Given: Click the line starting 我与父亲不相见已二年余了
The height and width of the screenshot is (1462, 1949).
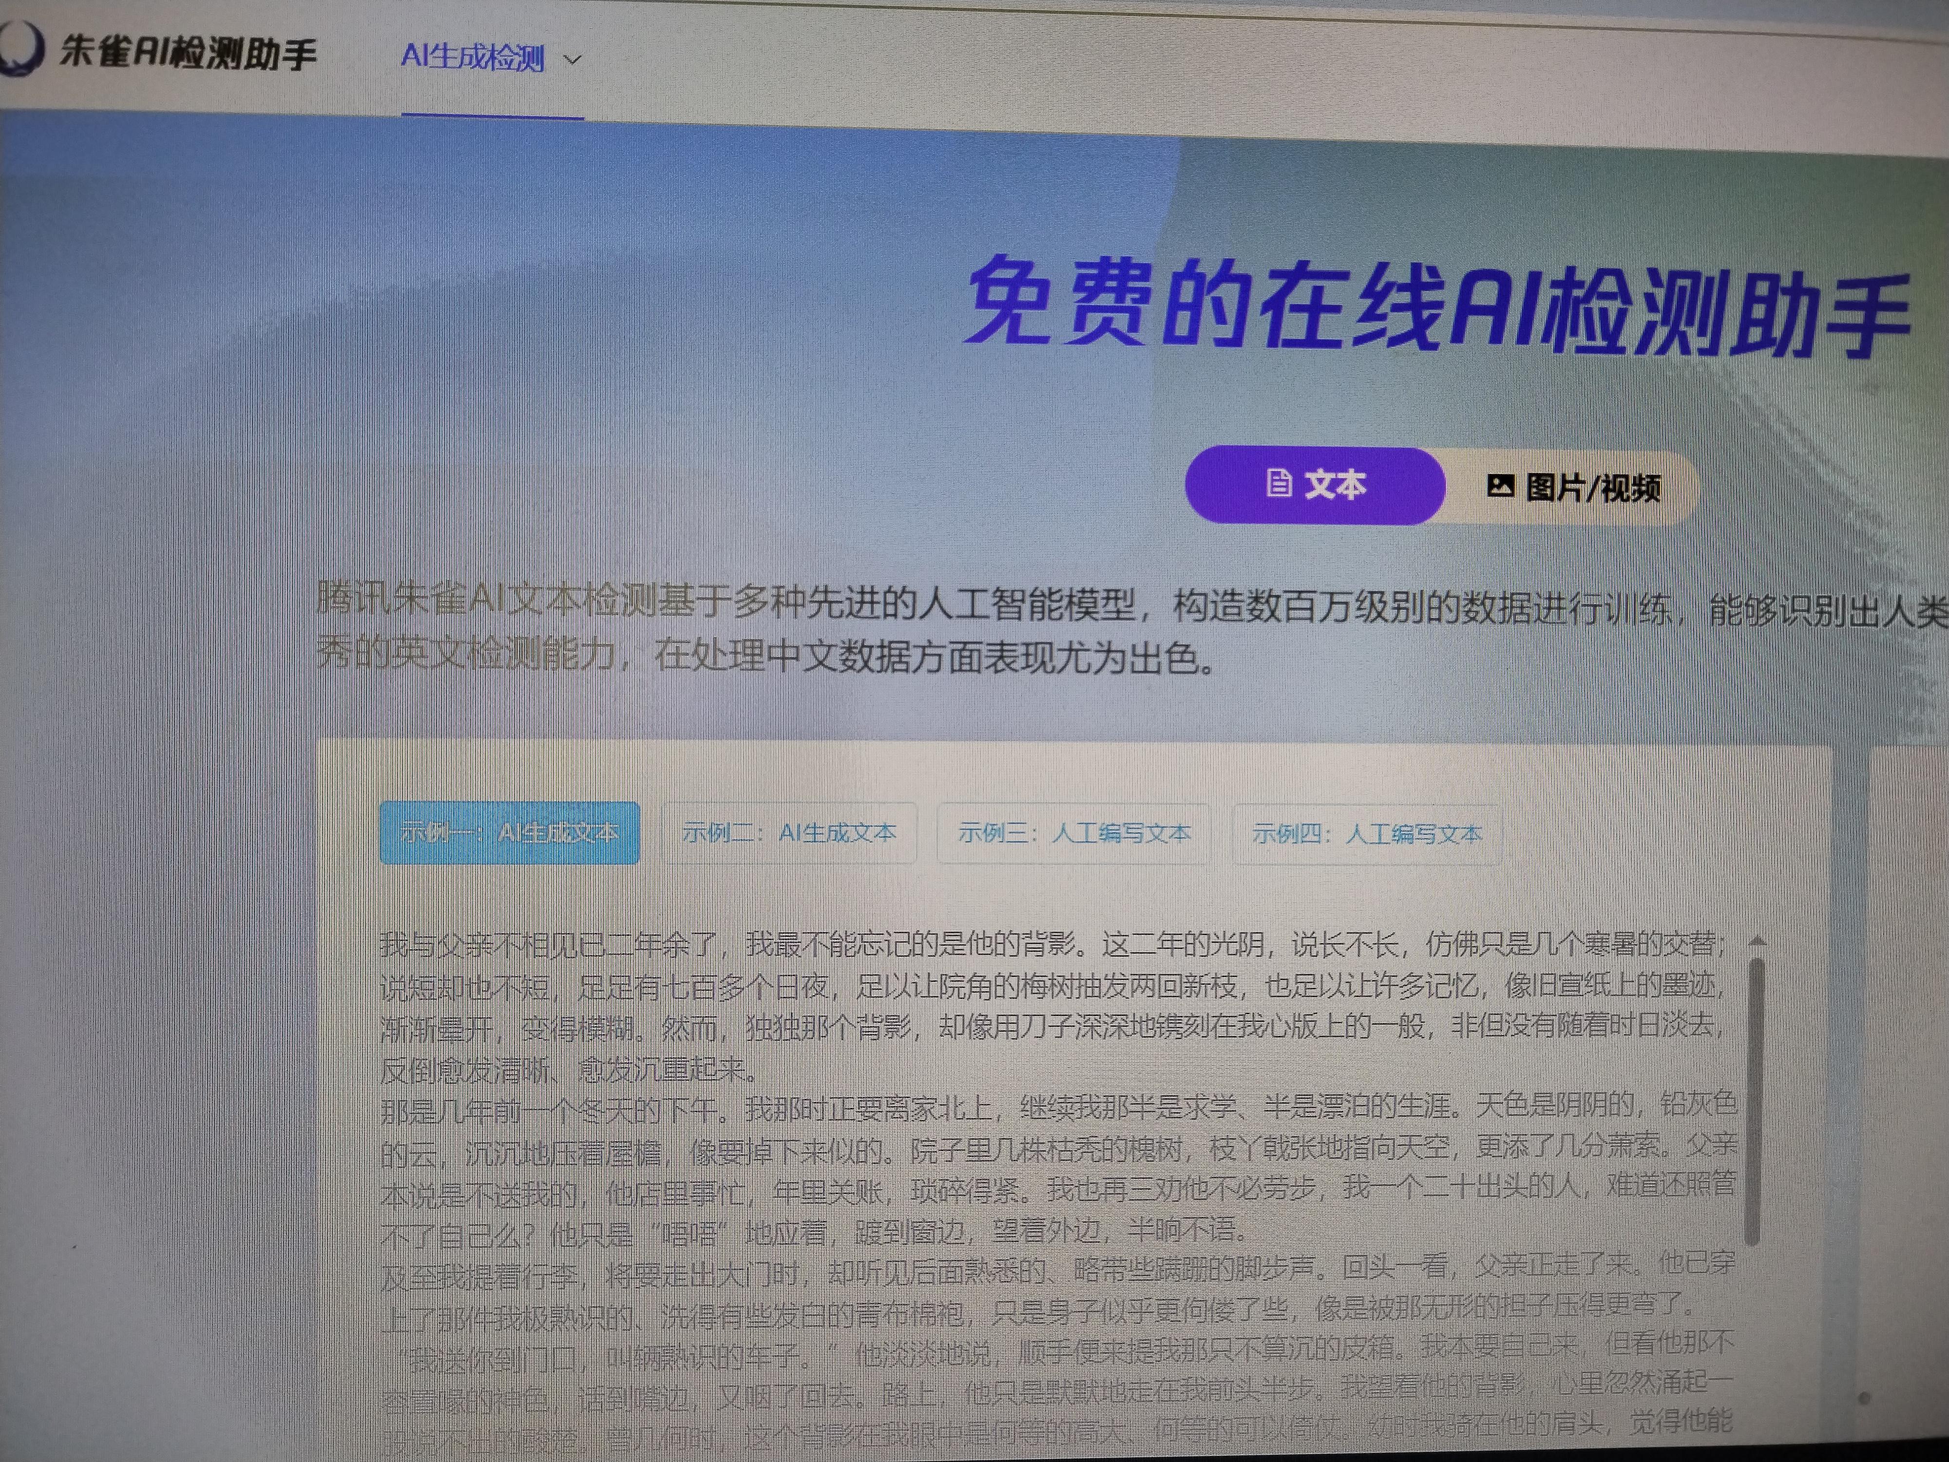Looking at the screenshot, I should [1053, 944].
